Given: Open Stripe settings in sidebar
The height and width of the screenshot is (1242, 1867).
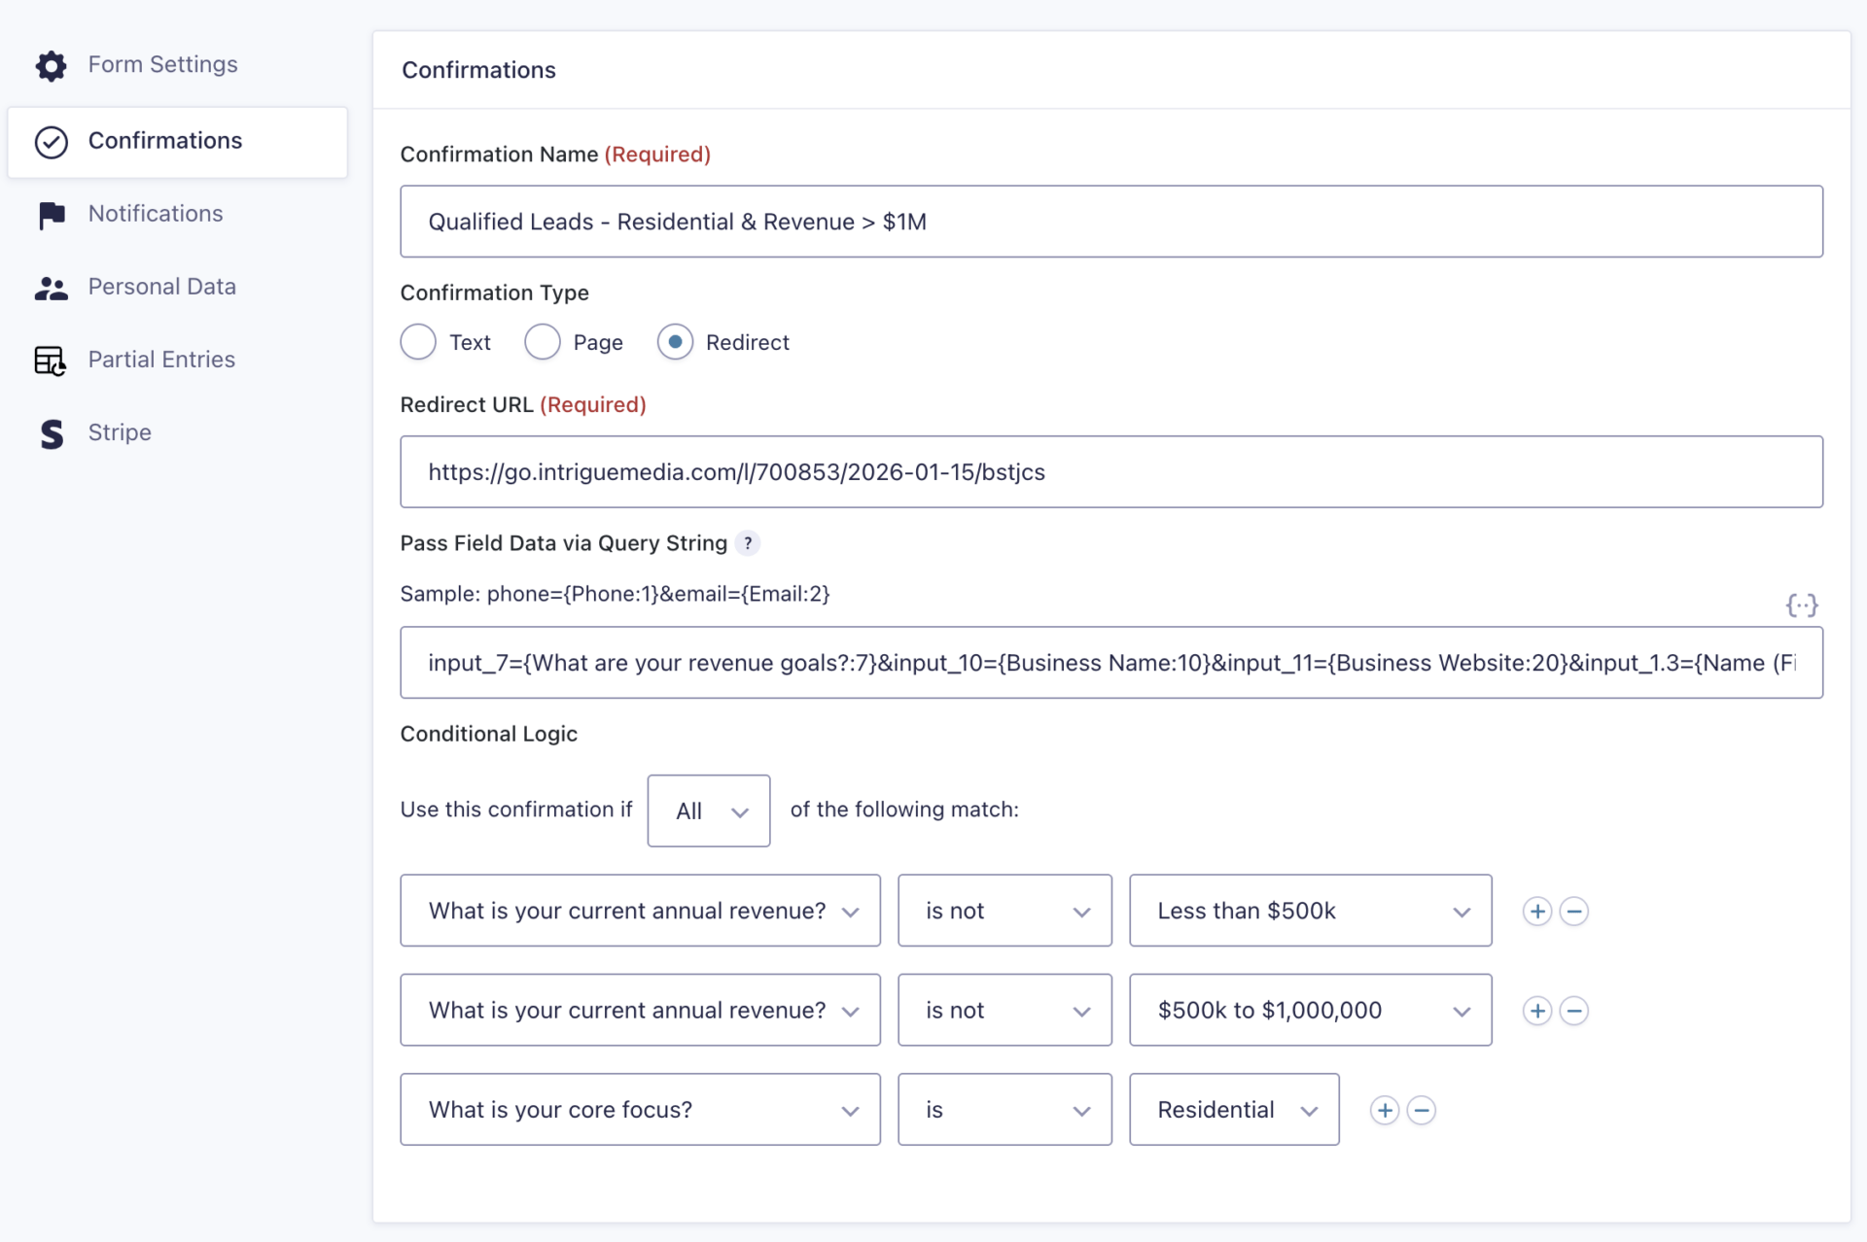Looking at the screenshot, I should point(119,432).
